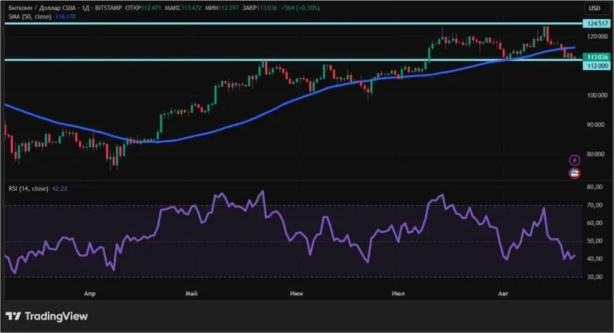Click the purple lightning bolt event icon
Screen dimensions: 614x333
point(574,159)
